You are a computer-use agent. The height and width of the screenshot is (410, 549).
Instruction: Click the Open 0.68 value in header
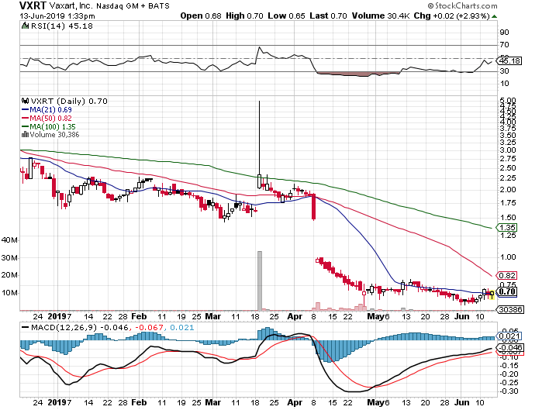pyautogui.click(x=201, y=16)
